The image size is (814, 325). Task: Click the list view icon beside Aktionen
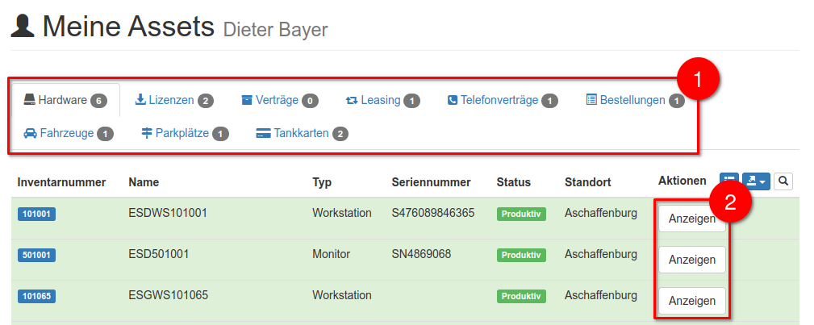[728, 181]
